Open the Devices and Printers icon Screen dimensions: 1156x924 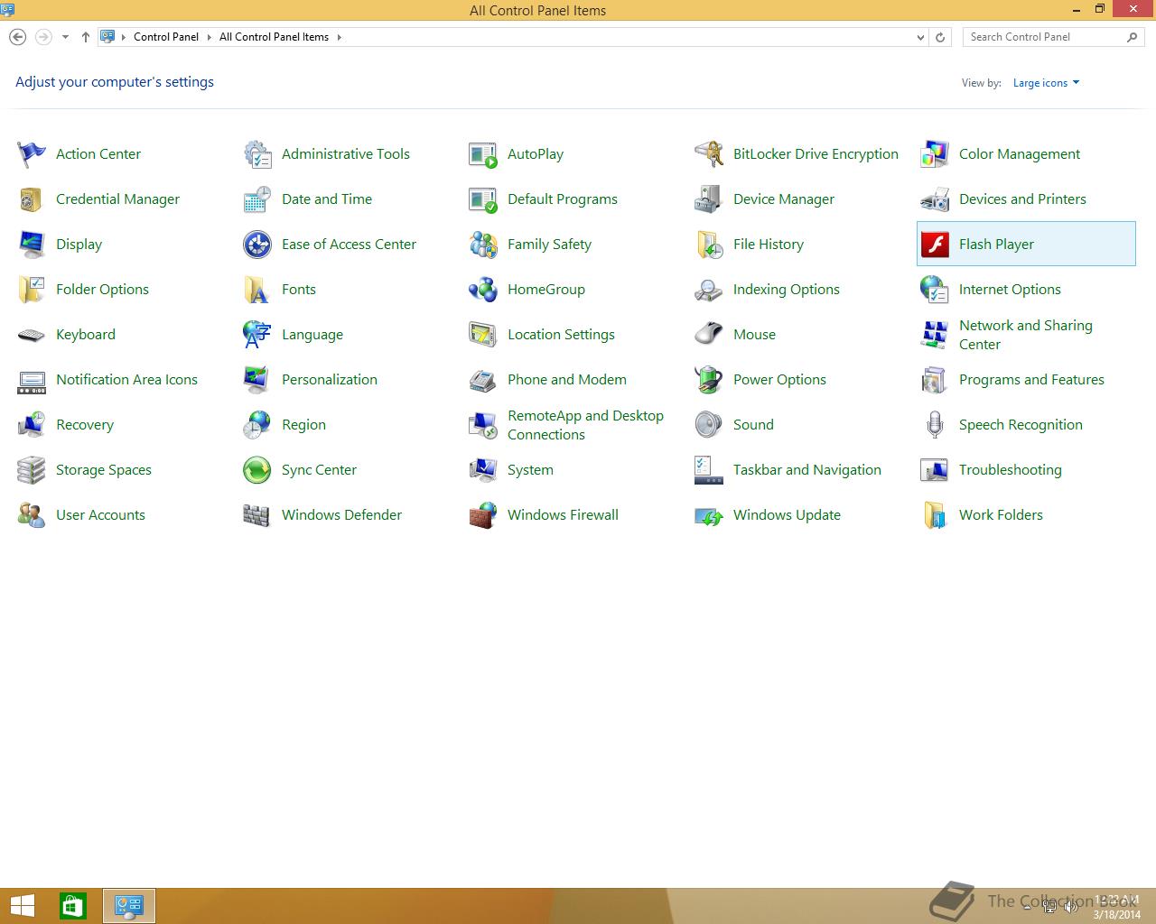[935, 199]
